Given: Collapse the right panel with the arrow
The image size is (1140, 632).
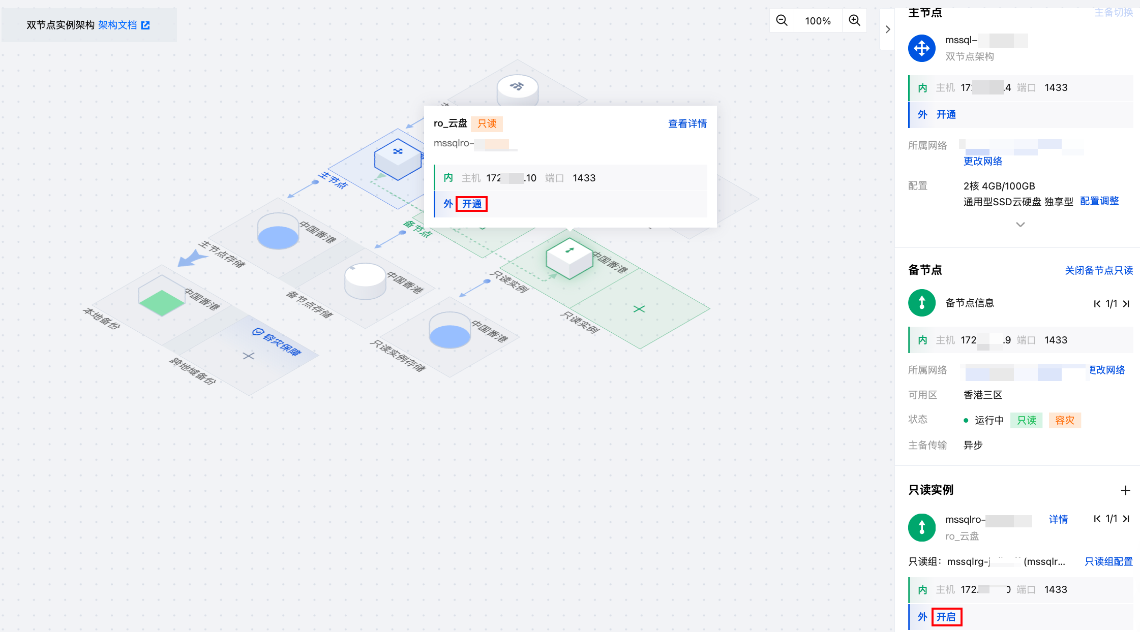Looking at the screenshot, I should (887, 29).
